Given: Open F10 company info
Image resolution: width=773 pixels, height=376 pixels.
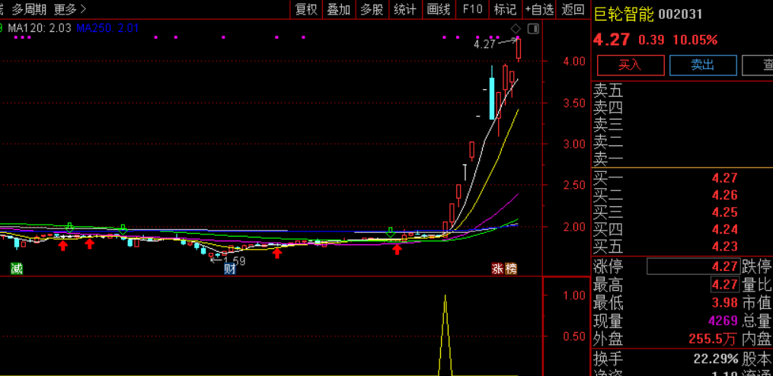Looking at the screenshot, I should point(472,9).
